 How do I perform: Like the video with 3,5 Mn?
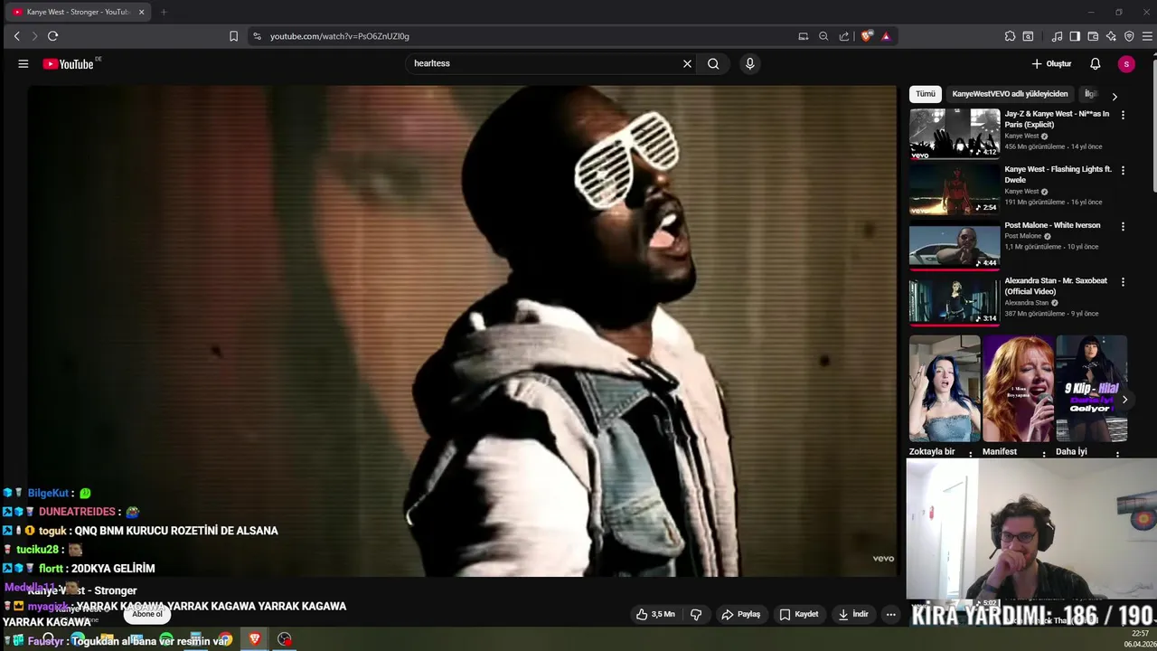coord(655,614)
